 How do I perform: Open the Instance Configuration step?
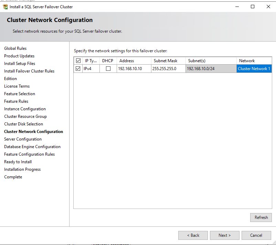tap(25, 109)
